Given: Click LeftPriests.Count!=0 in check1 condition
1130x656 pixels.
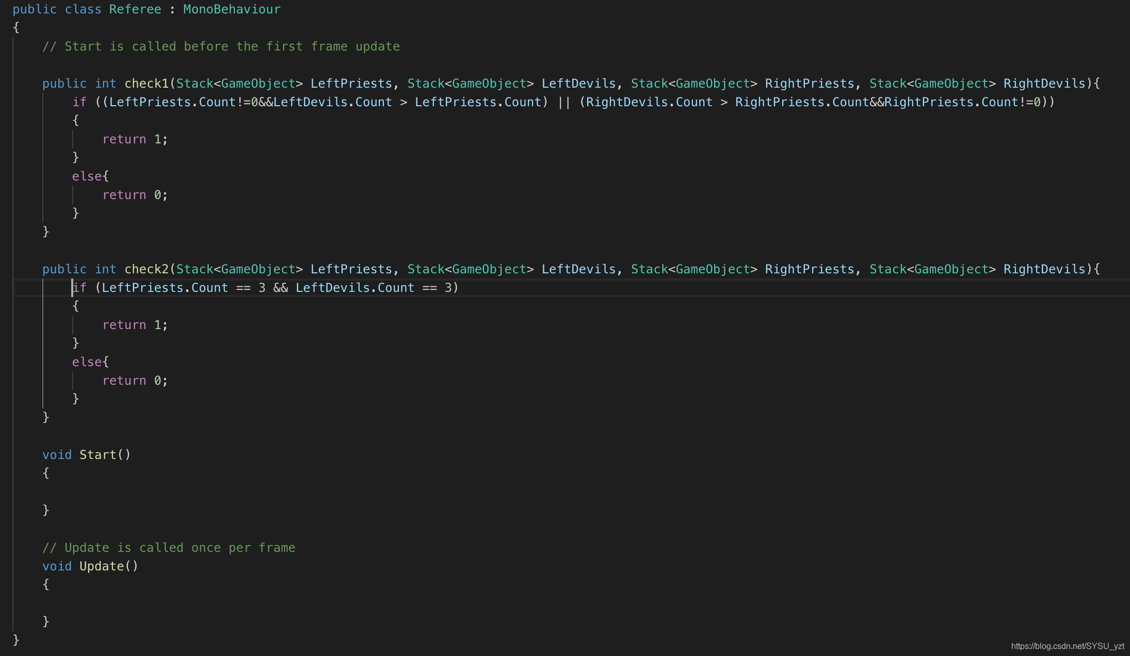Looking at the screenshot, I should pos(184,102).
